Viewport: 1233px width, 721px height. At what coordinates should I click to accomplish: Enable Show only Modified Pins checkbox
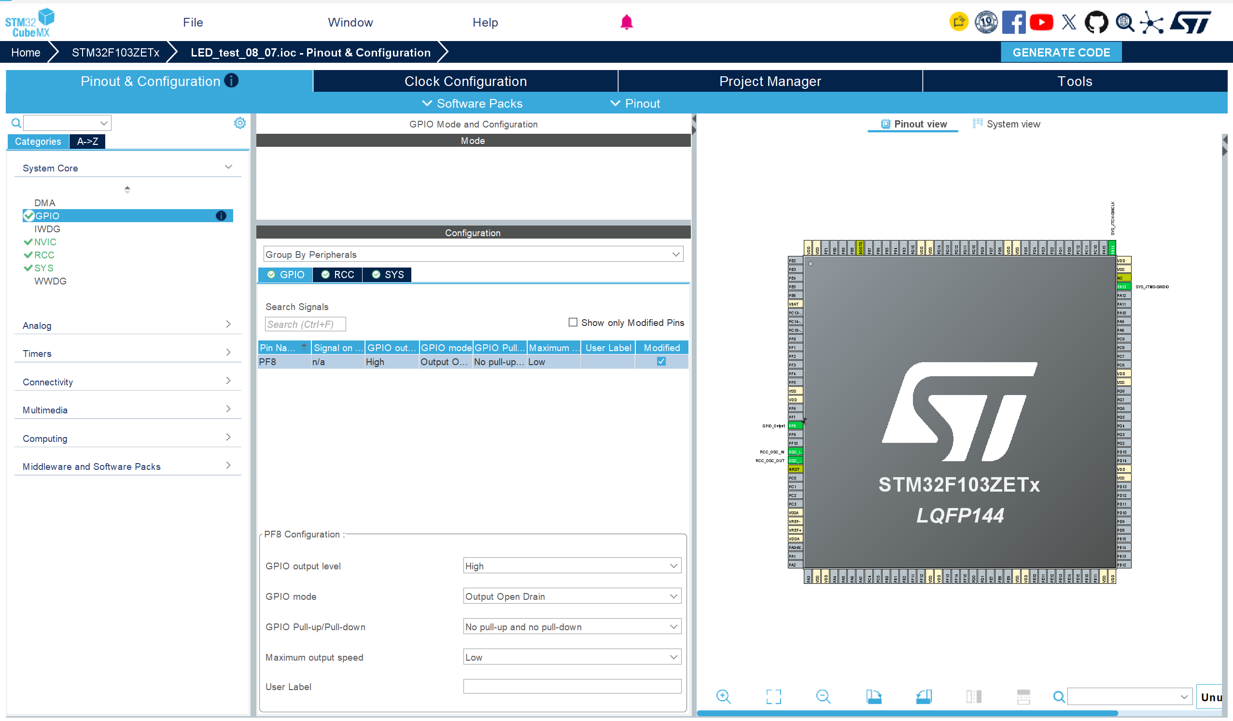pos(573,323)
